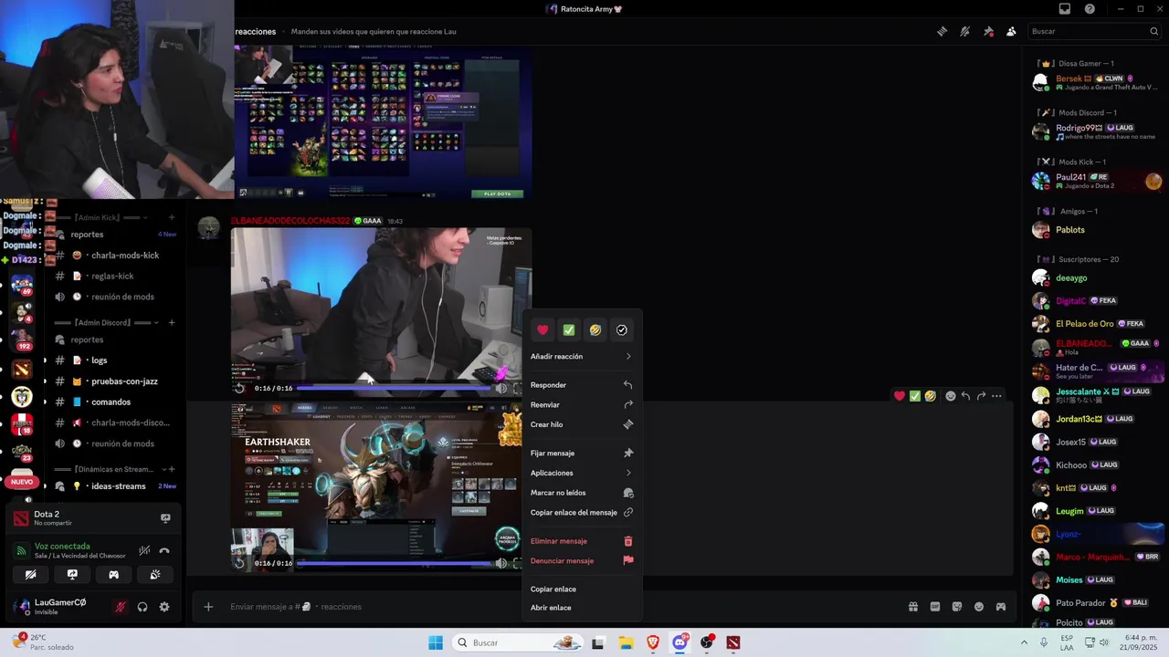Open message more options three dots
The height and width of the screenshot is (657, 1169).
tap(996, 396)
